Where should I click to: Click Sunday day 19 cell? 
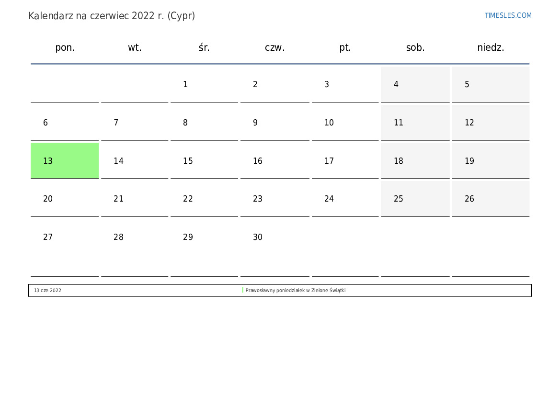[491, 161]
